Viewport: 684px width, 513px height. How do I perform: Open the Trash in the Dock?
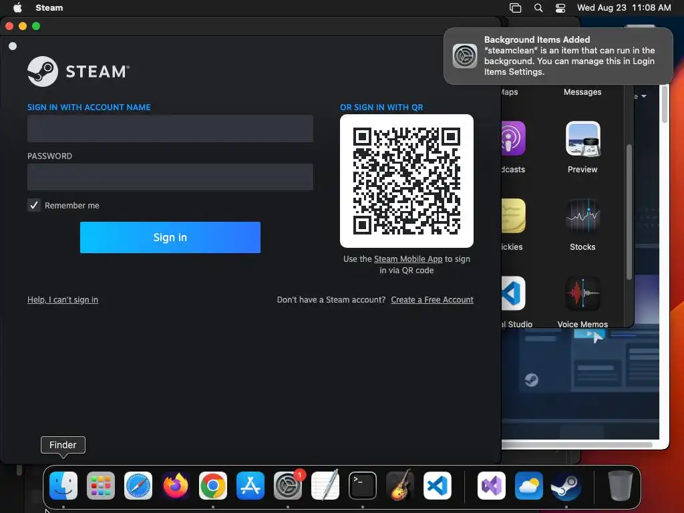pos(621,486)
